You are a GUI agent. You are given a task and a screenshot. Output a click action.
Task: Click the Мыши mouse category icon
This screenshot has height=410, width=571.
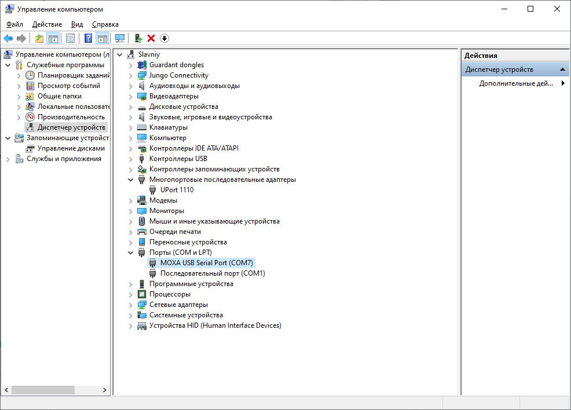142,221
